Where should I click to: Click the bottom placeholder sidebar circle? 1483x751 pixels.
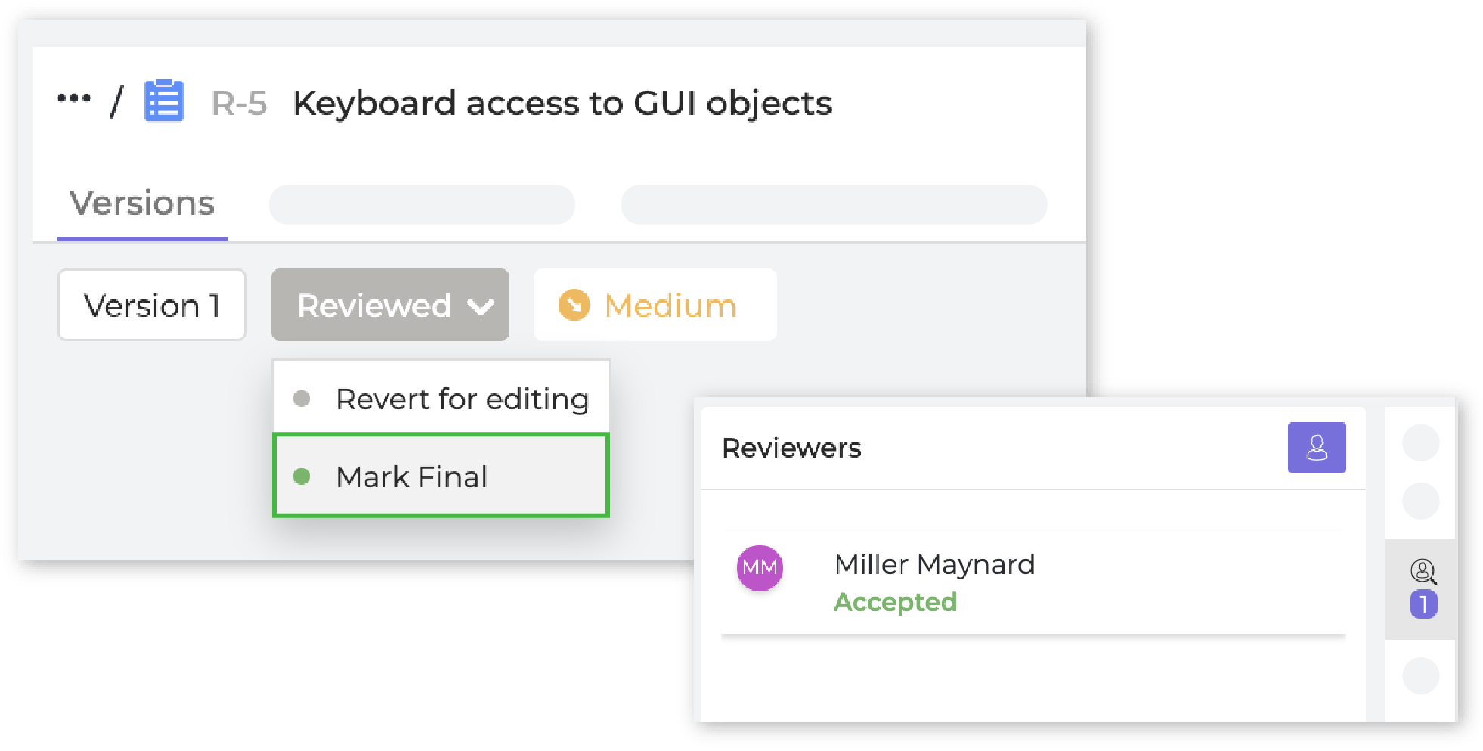(1421, 675)
